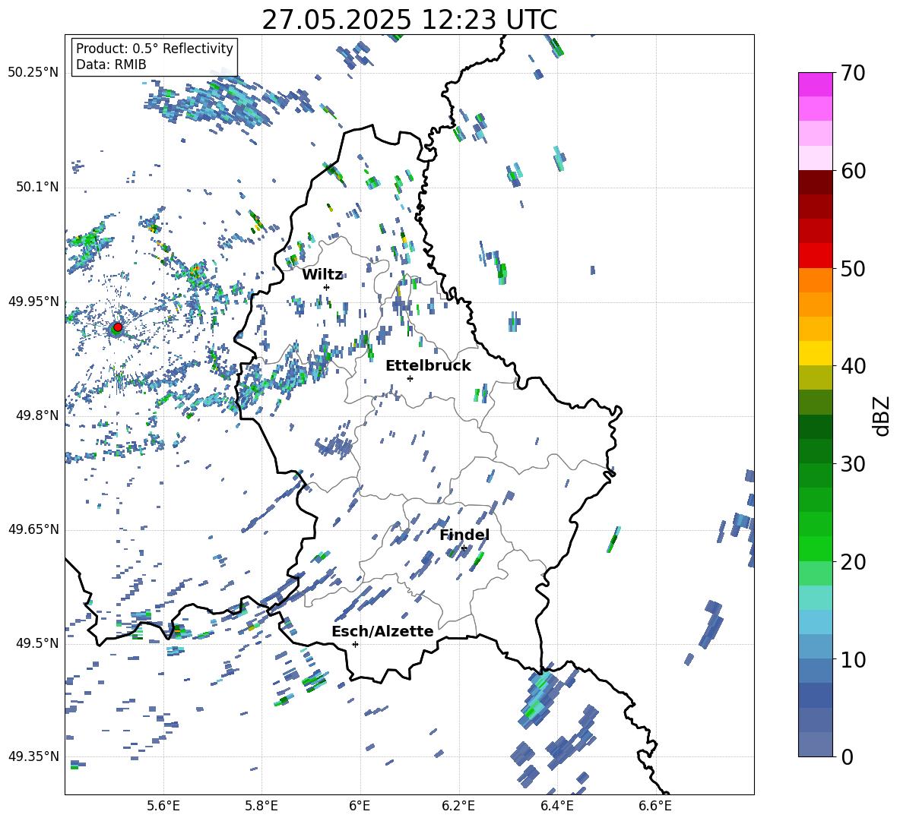Image resolution: width=900 pixels, height=821 pixels.
Task: Click the '6°E' longitude label
Action: 360,806
